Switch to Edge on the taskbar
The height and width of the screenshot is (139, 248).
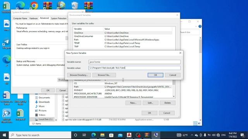[x=93, y=135]
